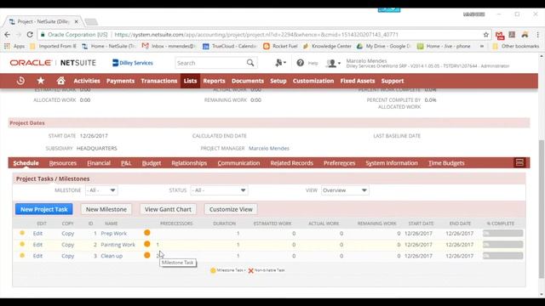Click percent complete bar for Clean up

pos(502,256)
